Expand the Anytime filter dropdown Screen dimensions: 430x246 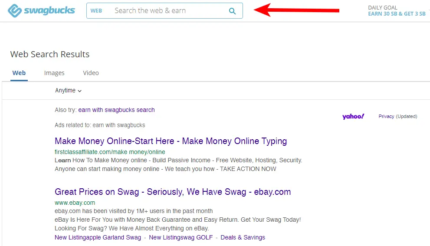[68, 91]
